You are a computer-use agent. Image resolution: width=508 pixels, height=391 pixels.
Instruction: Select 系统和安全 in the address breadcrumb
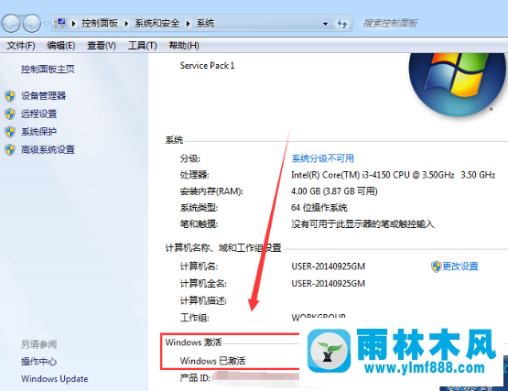click(157, 23)
